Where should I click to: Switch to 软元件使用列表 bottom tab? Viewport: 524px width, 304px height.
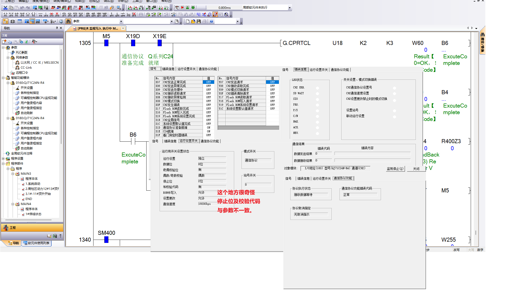[36, 243]
